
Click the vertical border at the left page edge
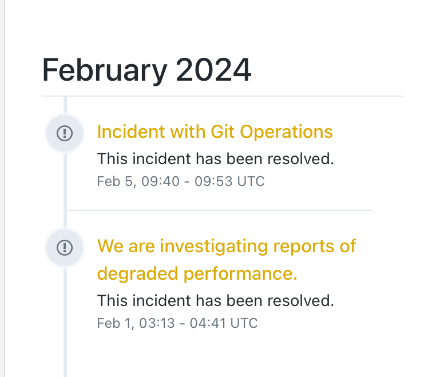tap(5, 189)
